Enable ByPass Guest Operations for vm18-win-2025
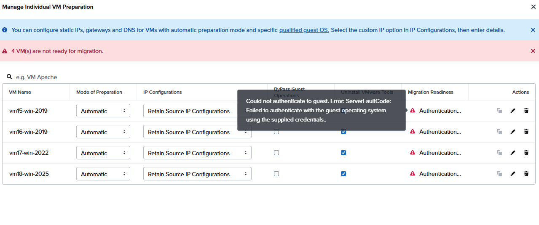The width and height of the screenshot is (539, 225). point(276,174)
